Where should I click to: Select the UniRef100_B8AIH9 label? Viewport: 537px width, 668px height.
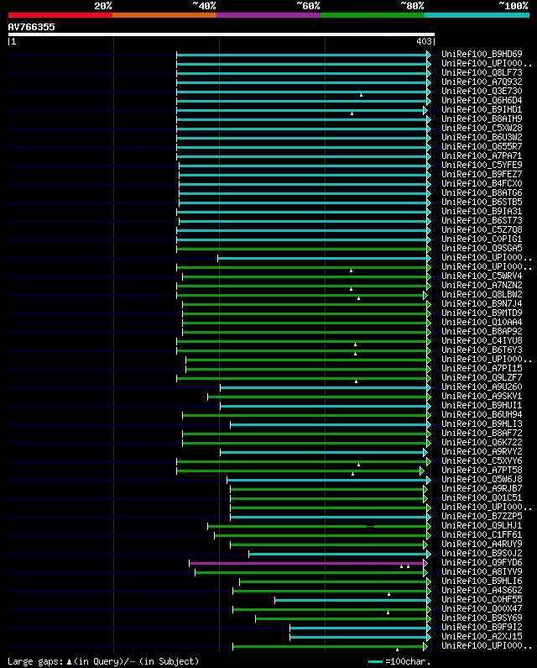pos(482,118)
